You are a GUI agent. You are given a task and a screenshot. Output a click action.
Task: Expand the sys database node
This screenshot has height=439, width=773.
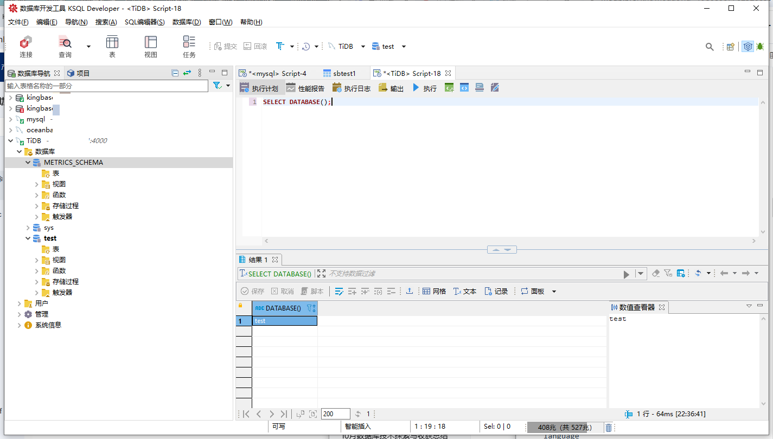point(28,228)
